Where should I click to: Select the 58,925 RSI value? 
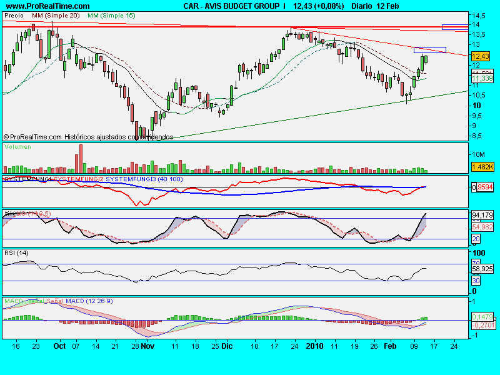tap(482, 269)
